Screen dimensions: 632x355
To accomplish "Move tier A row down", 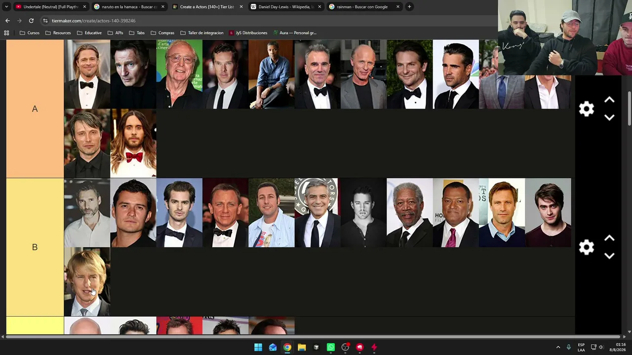I will pos(609,117).
